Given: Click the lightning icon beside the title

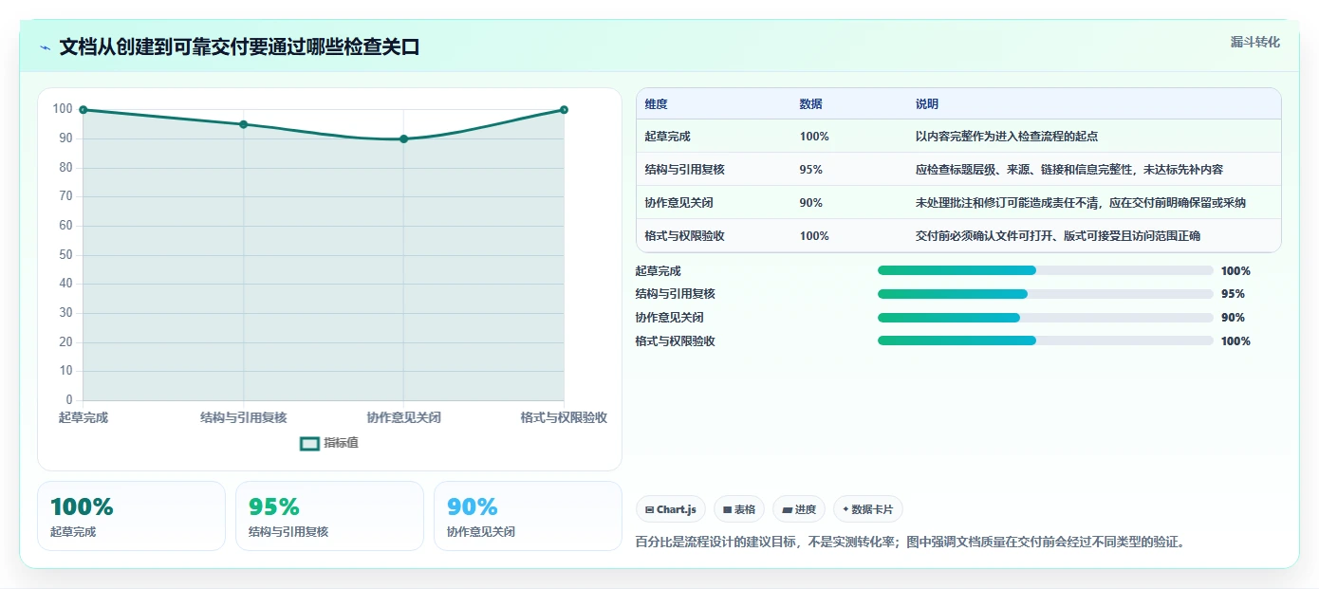Looking at the screenshot, I should (46, 47).
